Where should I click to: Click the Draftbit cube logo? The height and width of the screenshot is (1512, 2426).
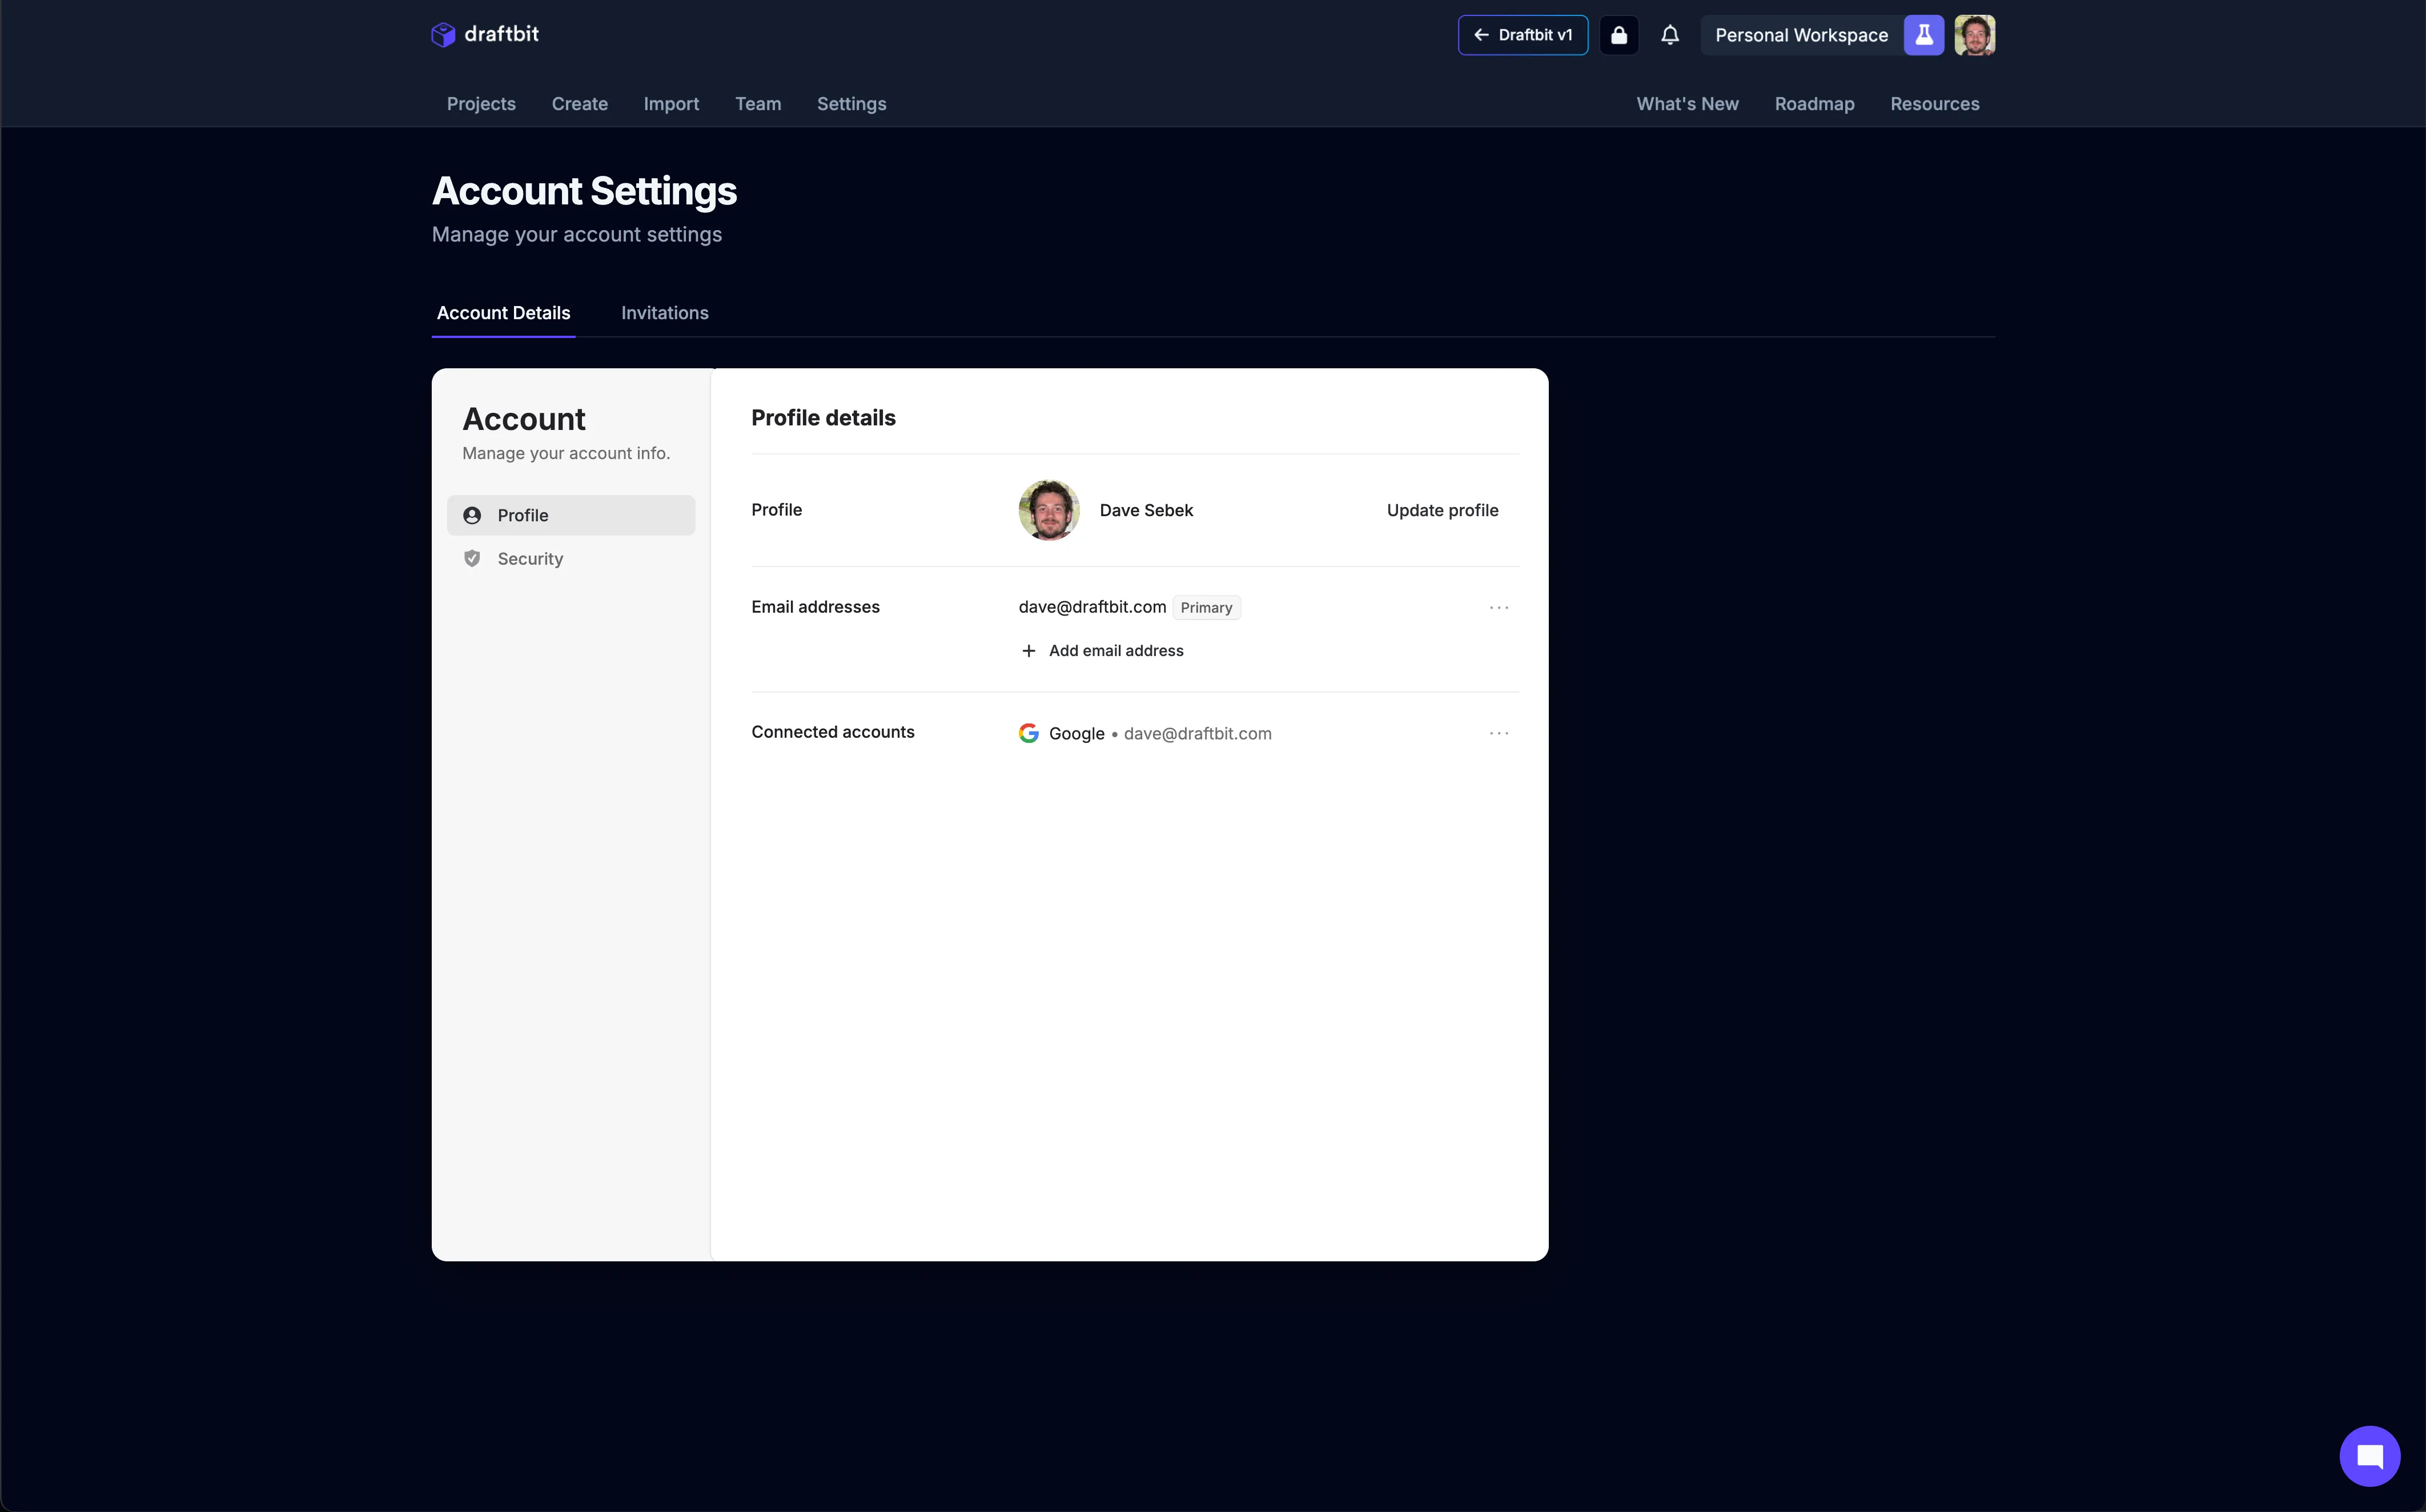click(443, 34)
